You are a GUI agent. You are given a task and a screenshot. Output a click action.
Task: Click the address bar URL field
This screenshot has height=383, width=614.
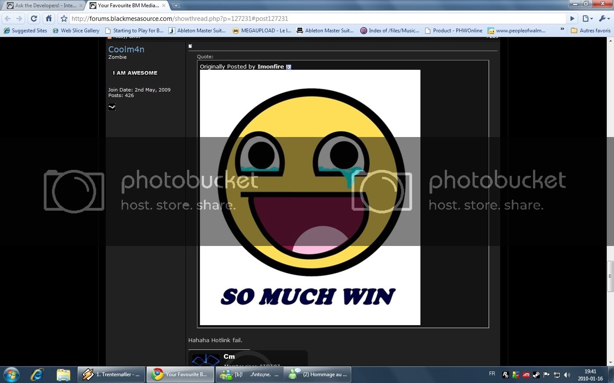318,19
